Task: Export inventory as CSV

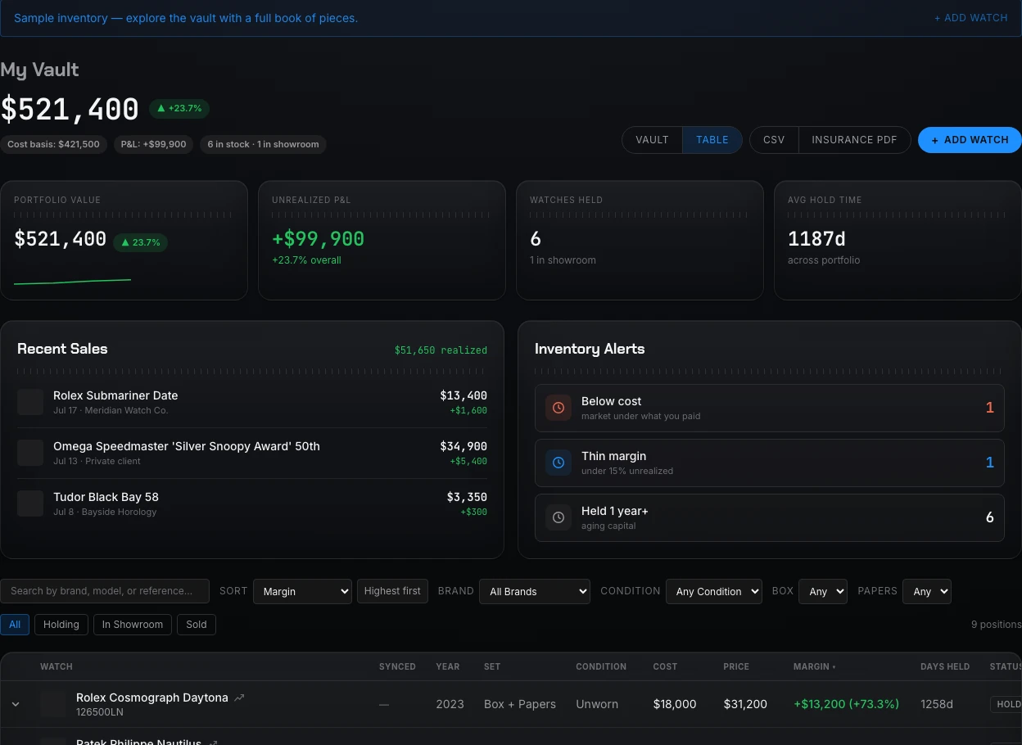Action: (x=774, y=140)
